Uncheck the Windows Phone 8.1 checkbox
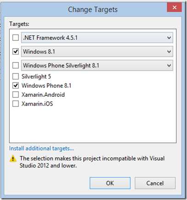187x200 pixels. coord(16,85)
